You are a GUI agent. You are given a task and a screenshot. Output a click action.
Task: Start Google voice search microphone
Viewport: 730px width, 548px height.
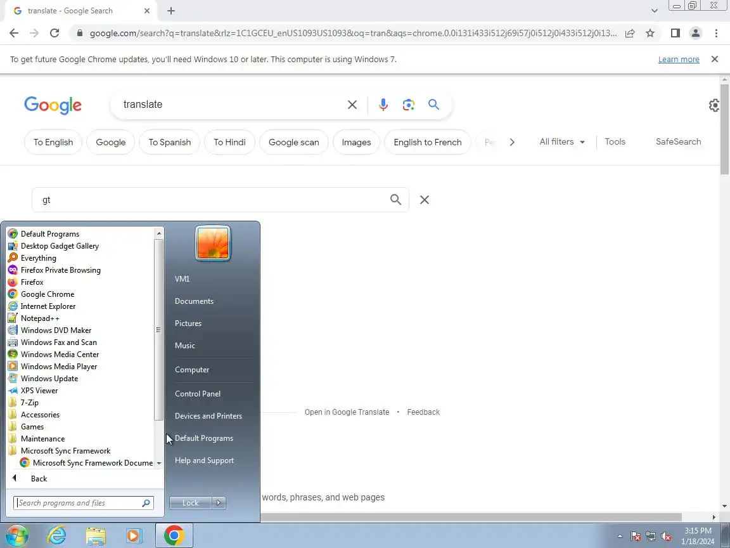(x=383, y=105)
